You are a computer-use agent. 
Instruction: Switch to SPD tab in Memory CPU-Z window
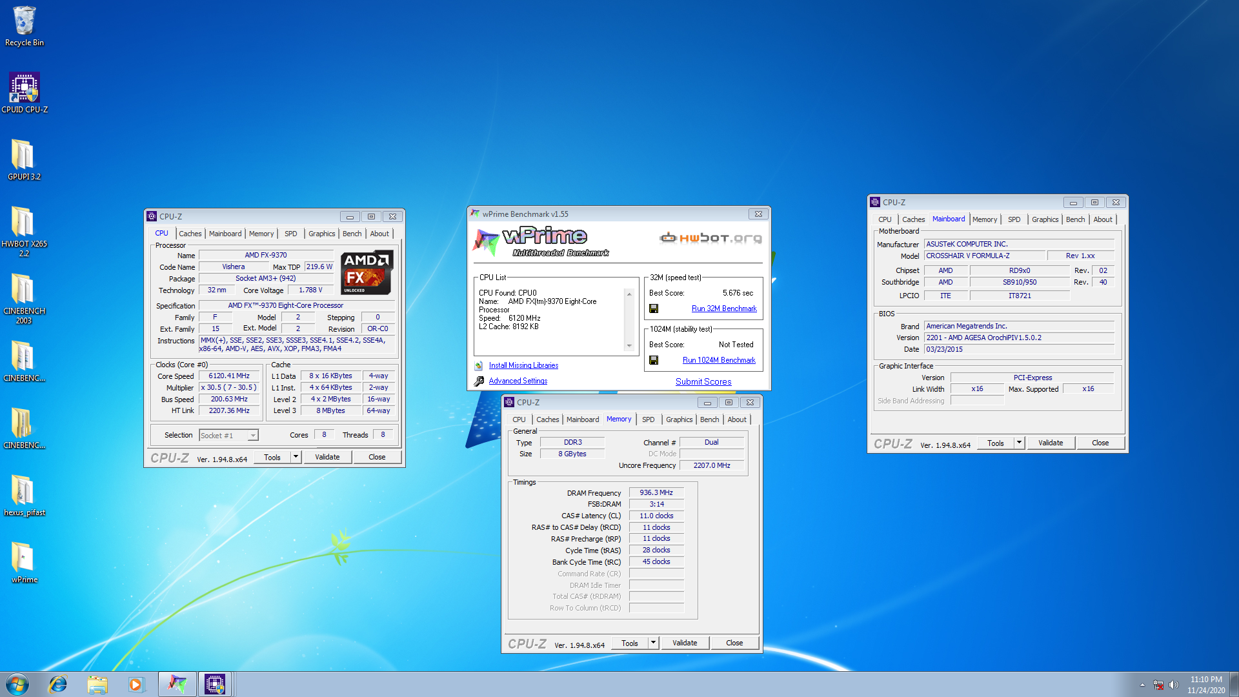point(648,419)
